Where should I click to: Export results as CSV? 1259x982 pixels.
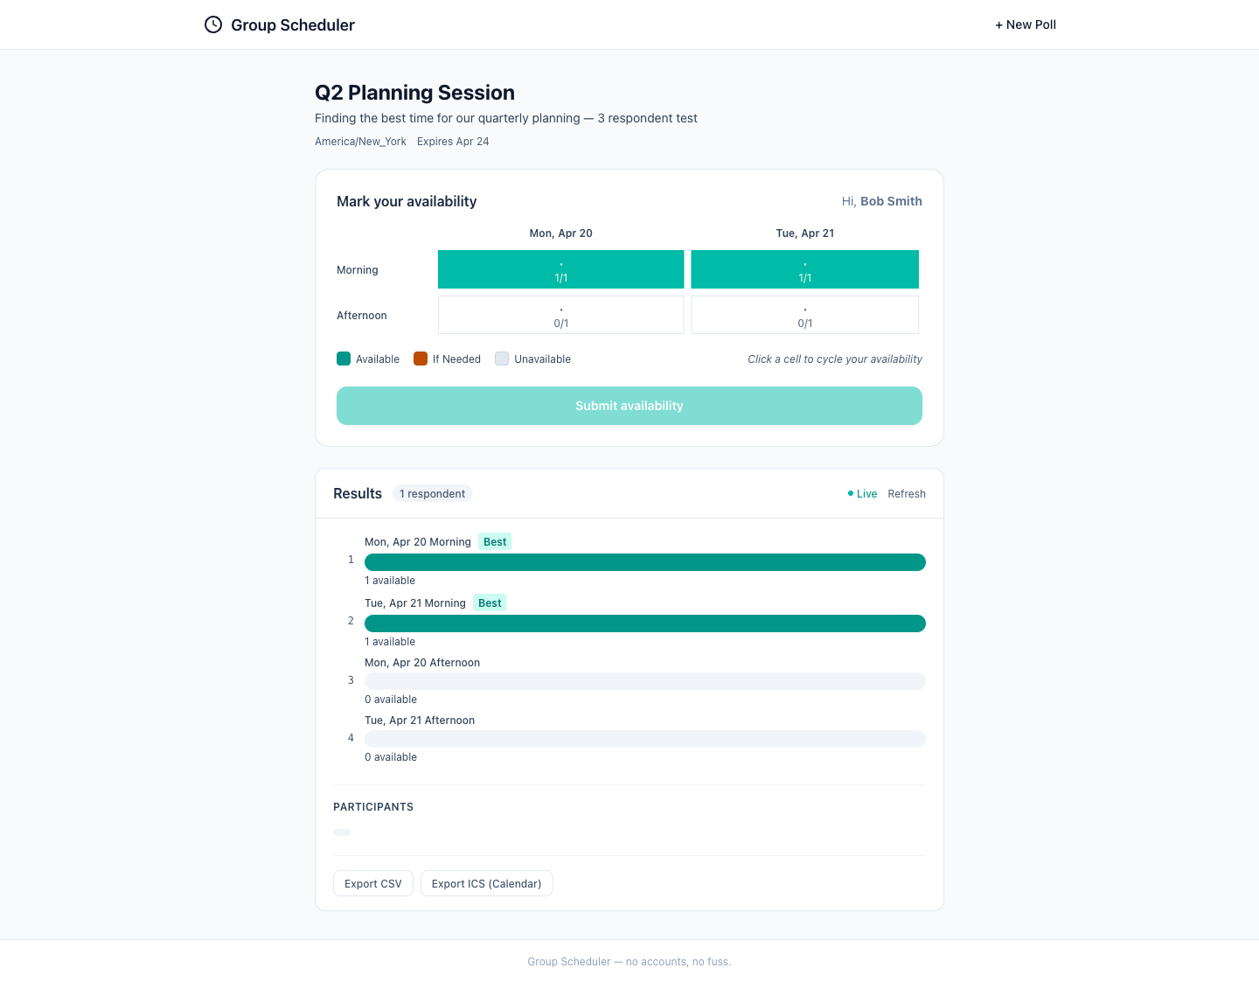pos(373,884)
